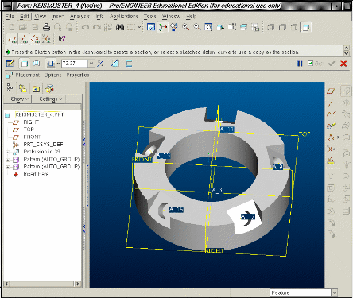Pause the extrude tool
The height and width of the screenshot is (298, 353).
click(300, 64)
